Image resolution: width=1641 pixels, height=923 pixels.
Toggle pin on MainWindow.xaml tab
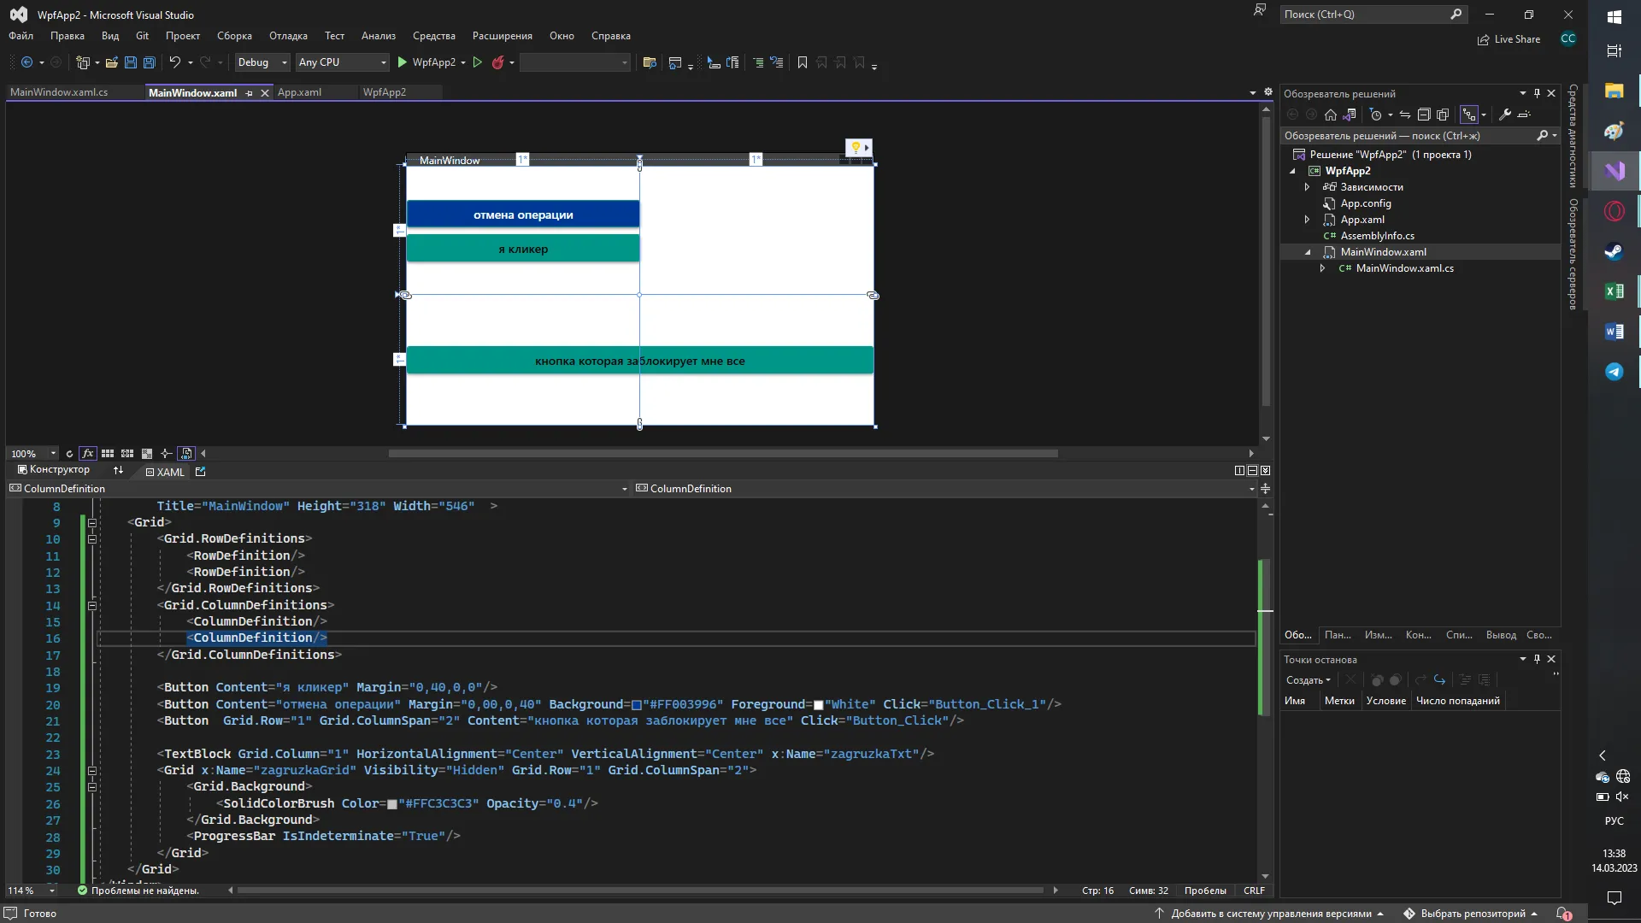250,93
